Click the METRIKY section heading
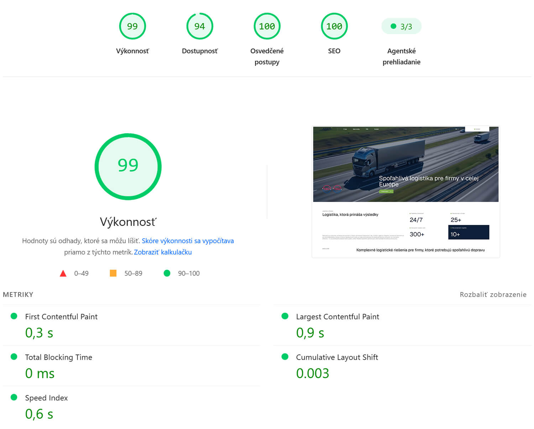 [18, 294]
